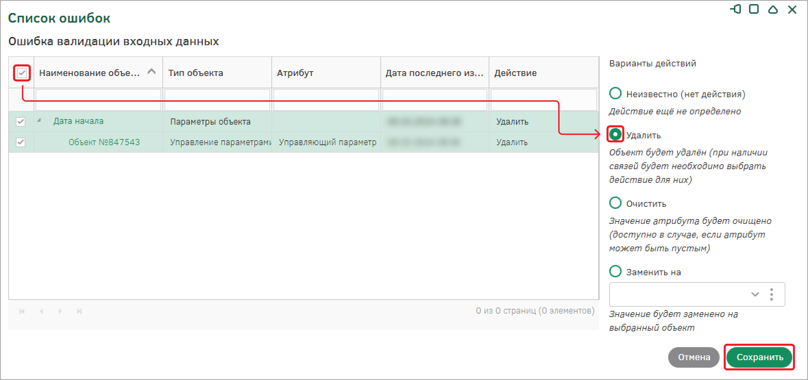
Task: Go to the previous page arrow
Action: pyautogui.click(x=41, y=311)
